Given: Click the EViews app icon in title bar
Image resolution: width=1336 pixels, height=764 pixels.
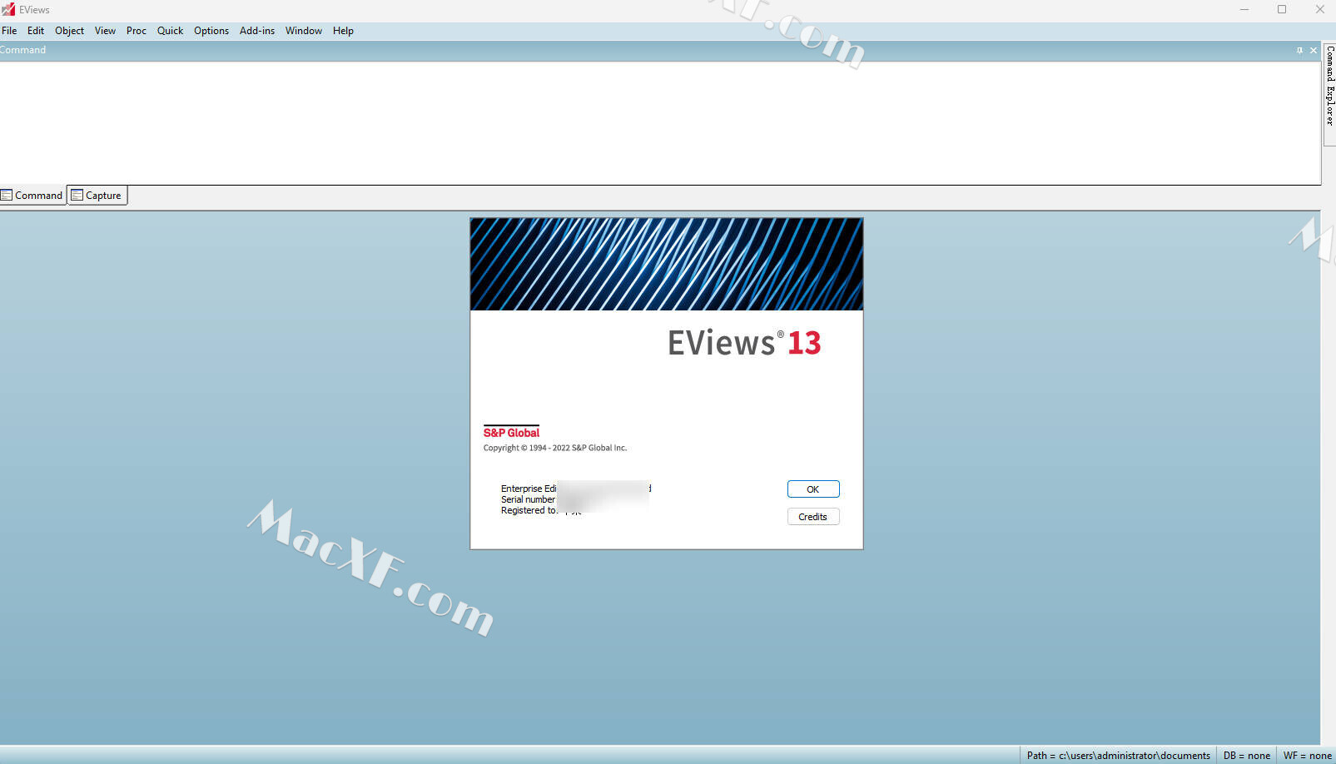Looking at the screenshot, I should [x=8, y=9].
